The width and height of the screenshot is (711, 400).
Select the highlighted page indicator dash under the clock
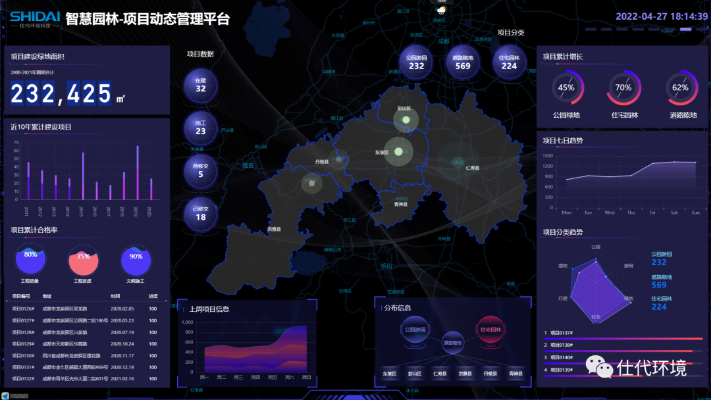click(x=685, y=30)
